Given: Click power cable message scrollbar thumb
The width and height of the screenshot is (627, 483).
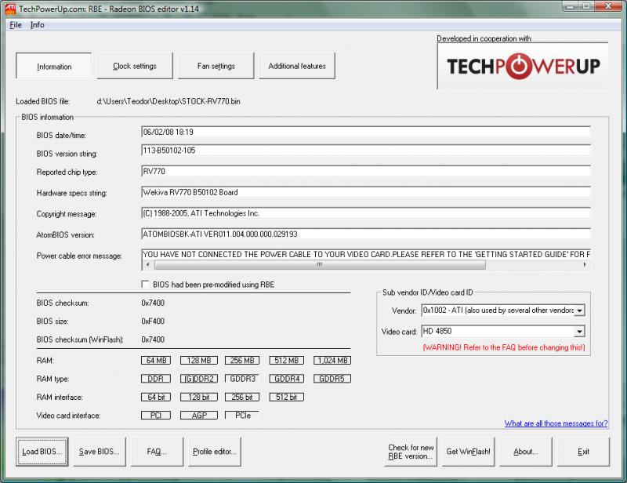Looking at the screenshot, I should pos(320,264).
